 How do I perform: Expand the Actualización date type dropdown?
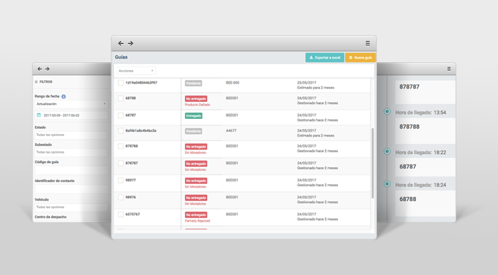pos(70,104)
